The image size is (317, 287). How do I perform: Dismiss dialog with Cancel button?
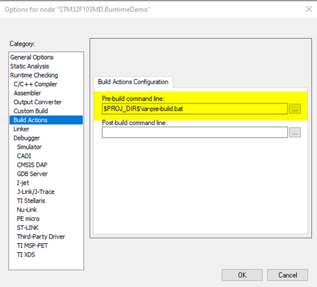point(287,275)
